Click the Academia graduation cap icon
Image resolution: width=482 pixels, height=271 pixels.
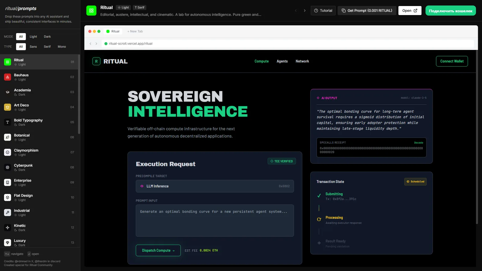8,92
